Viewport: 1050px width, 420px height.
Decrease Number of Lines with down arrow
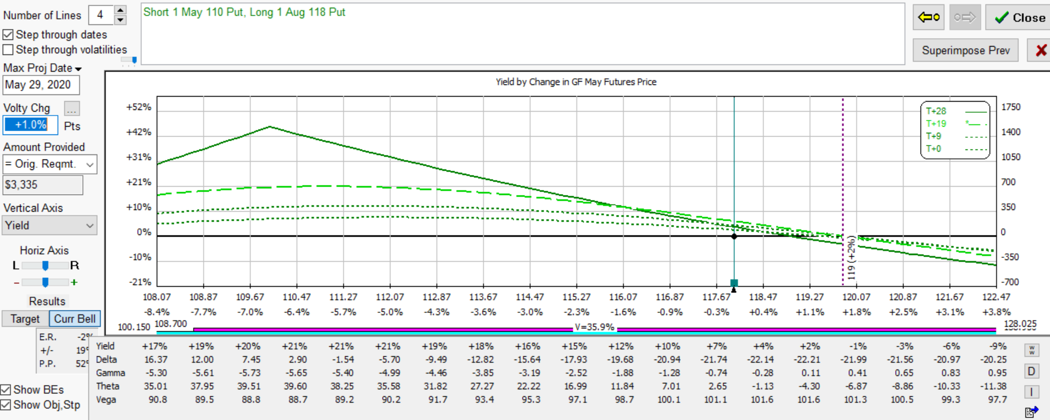click(x=120, y=20)
